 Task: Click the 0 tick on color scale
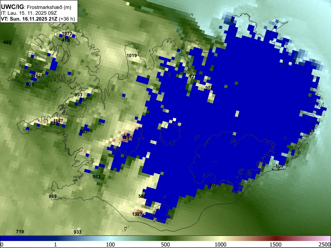(x=2, y=245)
